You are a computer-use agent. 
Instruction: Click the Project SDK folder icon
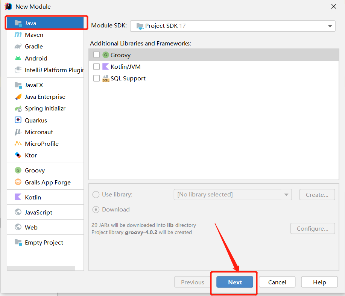point(140,26)
